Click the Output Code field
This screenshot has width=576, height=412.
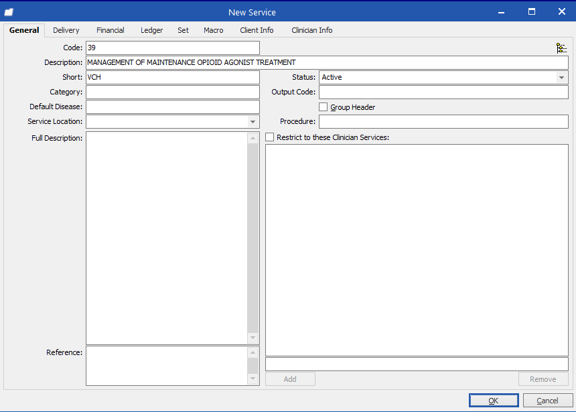point(443,92)
